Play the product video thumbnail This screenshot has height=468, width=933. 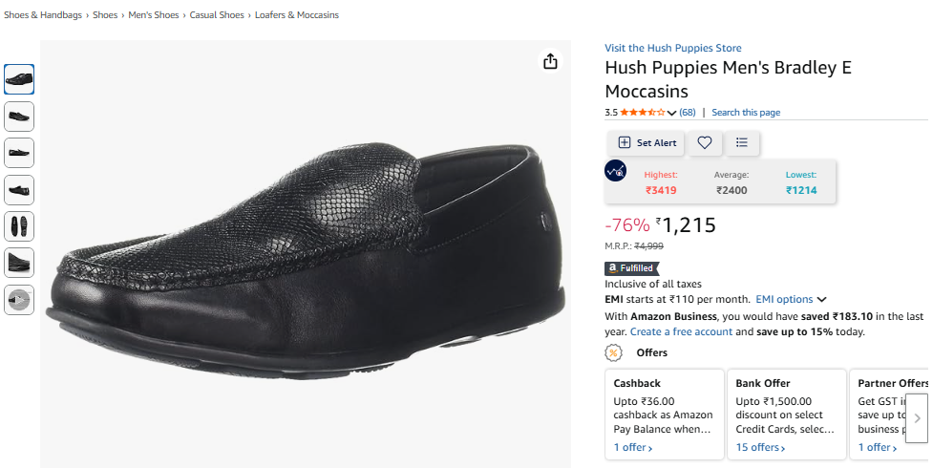coord(19,300)
